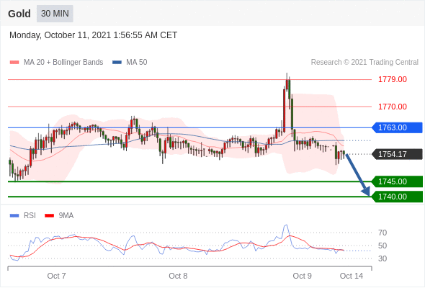Click the 'Oct 14' date axis label
Image resolution: width=425 pixels, height=288 pixels.
coord(352,276)
